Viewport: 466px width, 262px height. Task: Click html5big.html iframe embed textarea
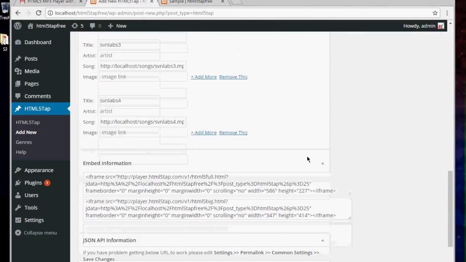(217, 209)
